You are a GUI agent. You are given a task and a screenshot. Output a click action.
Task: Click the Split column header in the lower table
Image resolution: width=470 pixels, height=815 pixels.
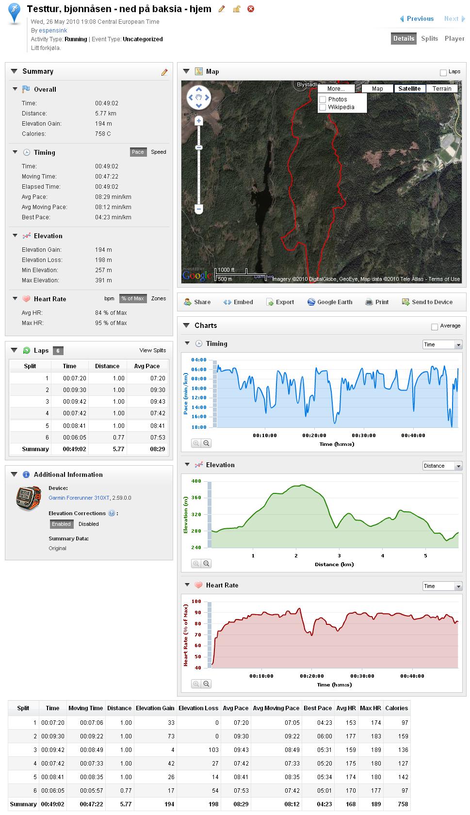(23, 708)
